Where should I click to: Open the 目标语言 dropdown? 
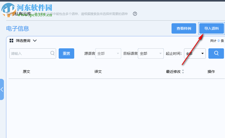pos(151,53)
